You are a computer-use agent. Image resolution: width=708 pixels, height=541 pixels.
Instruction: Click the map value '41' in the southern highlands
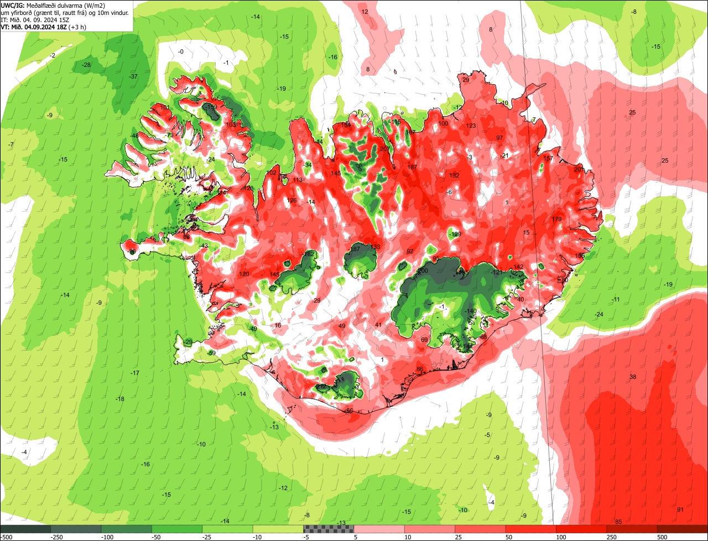(x=378, y=325)
